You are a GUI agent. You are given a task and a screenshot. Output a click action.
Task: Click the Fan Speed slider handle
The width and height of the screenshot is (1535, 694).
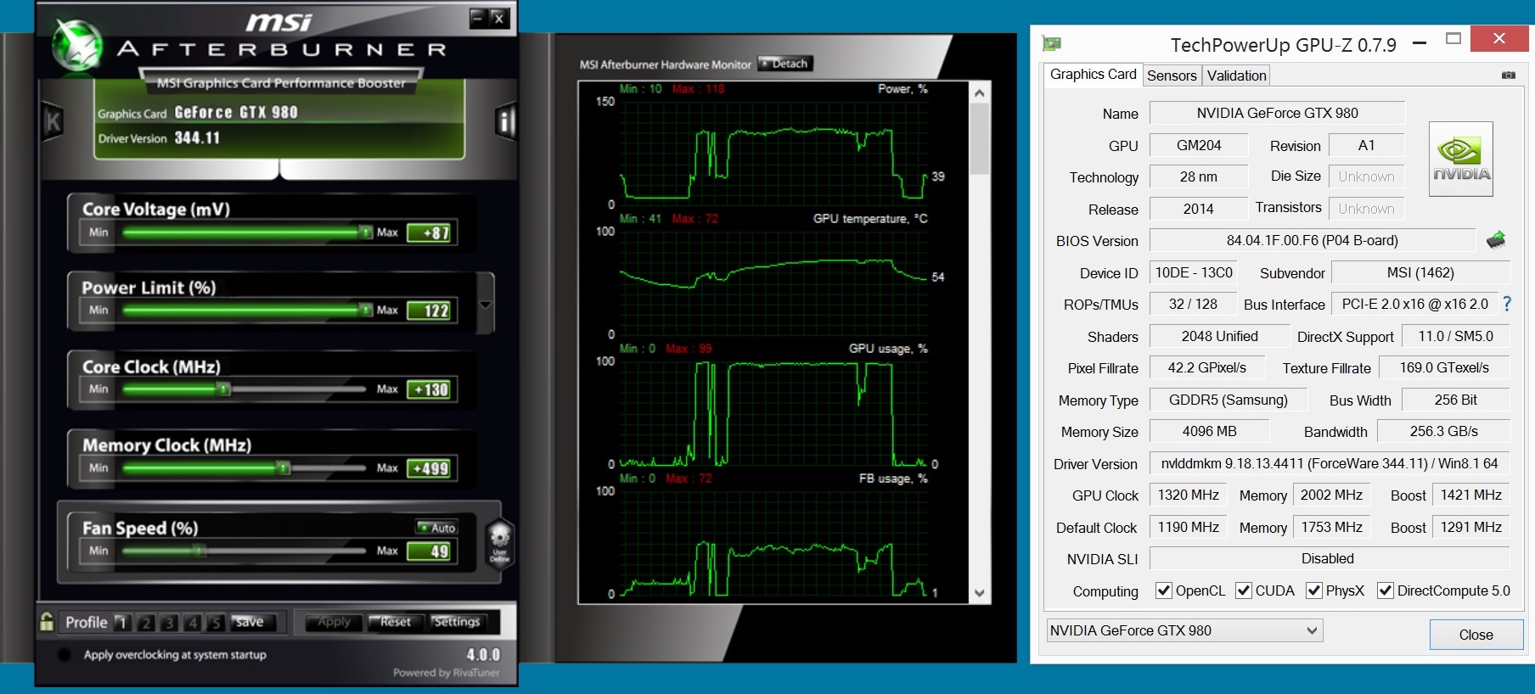pyautogui.click(x=199, y=551)
